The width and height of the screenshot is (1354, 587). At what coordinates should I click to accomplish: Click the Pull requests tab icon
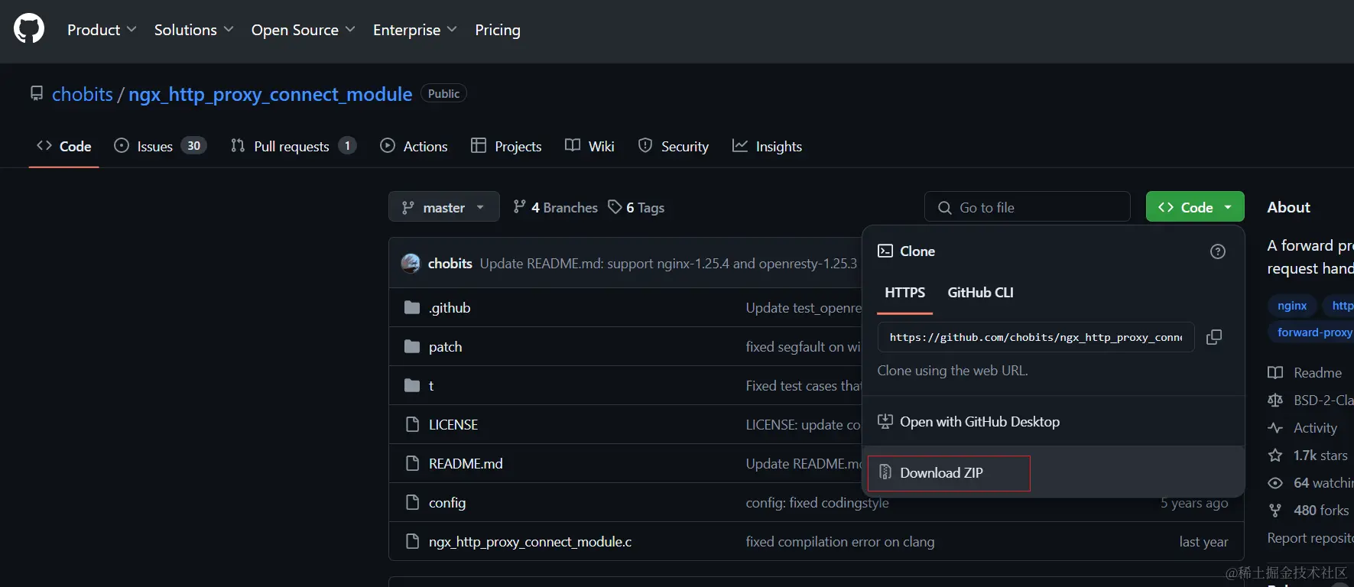point(238,145)
